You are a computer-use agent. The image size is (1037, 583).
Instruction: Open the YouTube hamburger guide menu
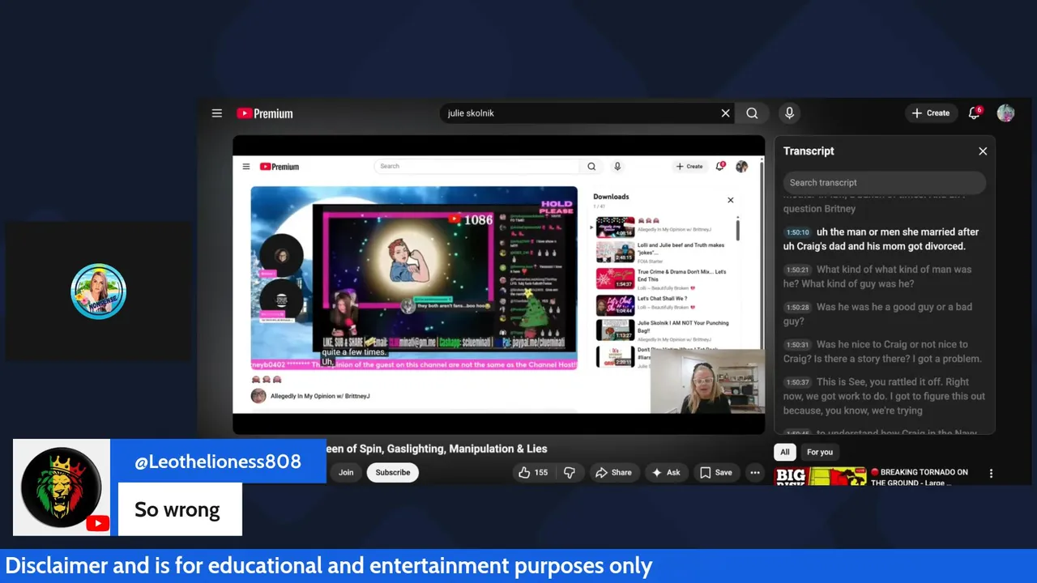(217, 113)
